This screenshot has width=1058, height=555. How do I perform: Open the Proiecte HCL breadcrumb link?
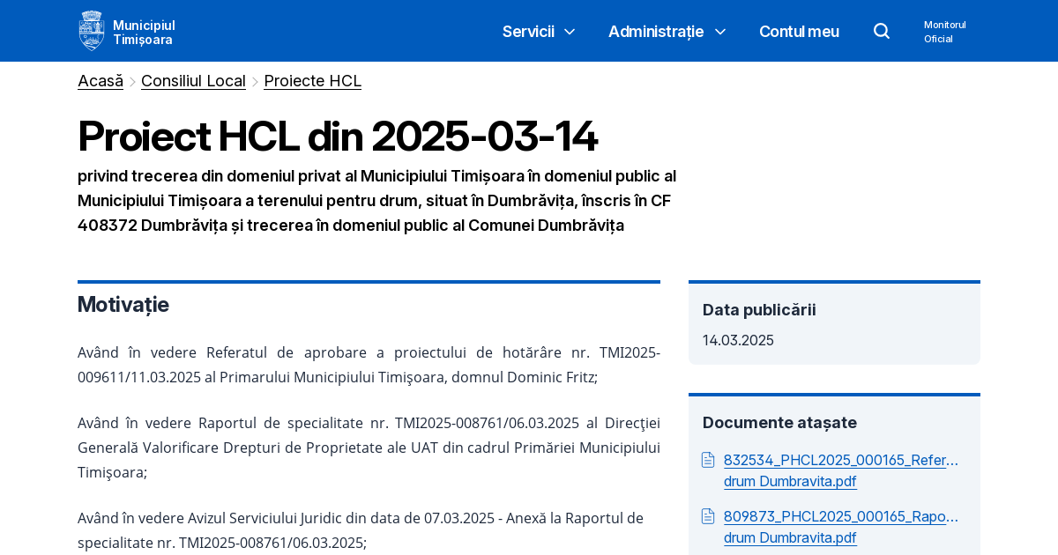point(312,80)
